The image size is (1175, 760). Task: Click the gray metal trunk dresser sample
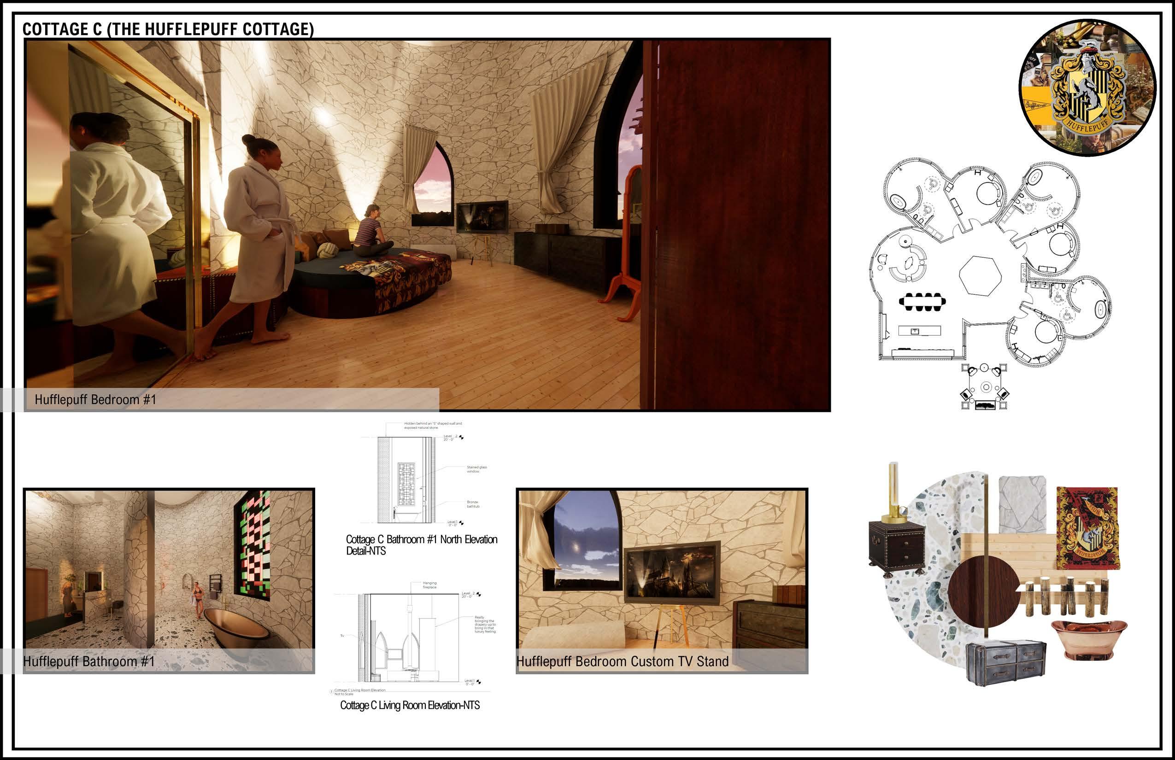tap(1005, 663)
